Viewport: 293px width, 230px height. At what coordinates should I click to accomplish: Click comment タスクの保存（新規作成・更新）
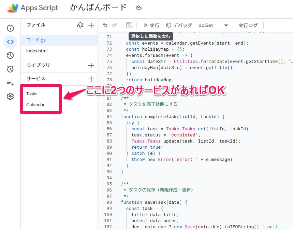161,190
